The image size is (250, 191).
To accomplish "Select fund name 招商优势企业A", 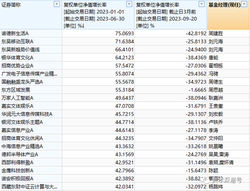I will (17, 66).
